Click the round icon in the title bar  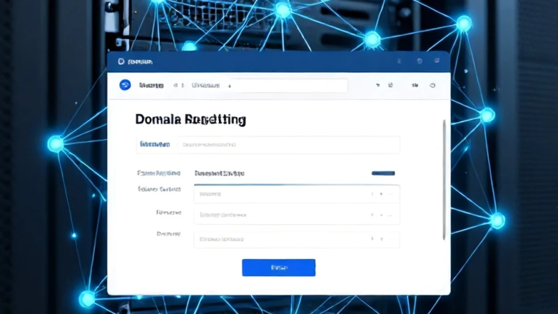pos(420,61)
